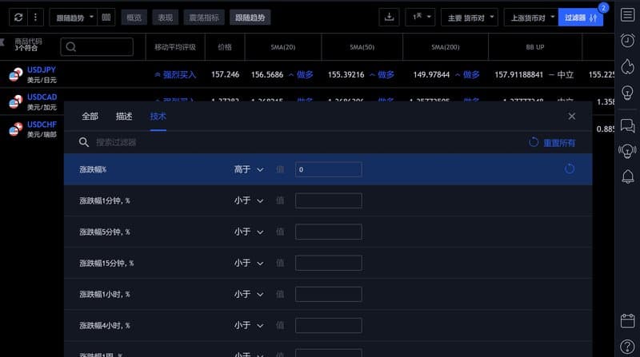Click the USDCHF flag icon
Screen dimensions: 640x357
pyautogui.click(x=16, y=129)
